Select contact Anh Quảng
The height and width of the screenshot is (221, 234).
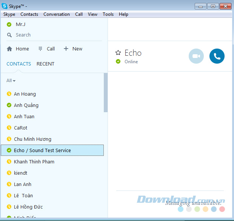tap(52, 105)
